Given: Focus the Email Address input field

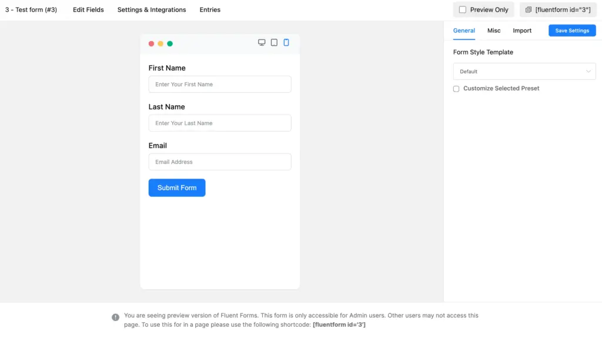Looking at the screenshot, I should [x=220, y=162].
